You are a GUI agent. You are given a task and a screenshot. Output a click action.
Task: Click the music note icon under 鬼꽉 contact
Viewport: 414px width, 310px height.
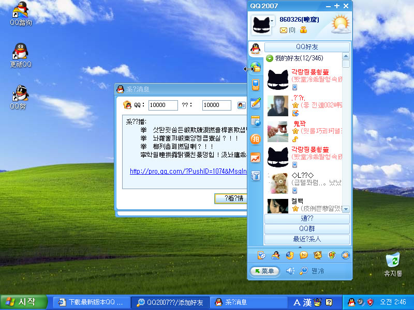click(x=295, y=139)
